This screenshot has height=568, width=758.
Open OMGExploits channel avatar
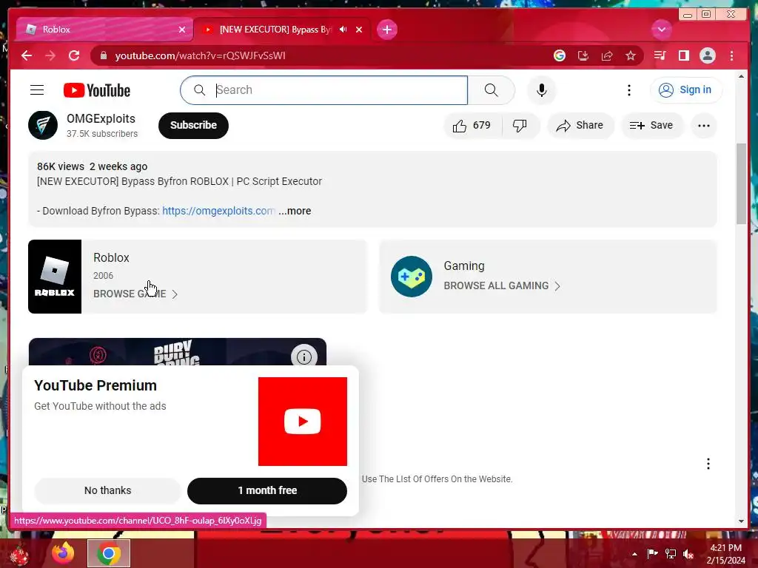[43, 125]
